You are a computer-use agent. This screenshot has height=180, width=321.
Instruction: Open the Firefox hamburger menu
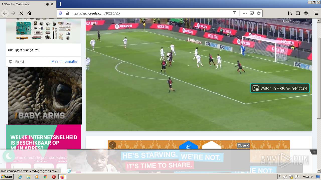[316, 13]
